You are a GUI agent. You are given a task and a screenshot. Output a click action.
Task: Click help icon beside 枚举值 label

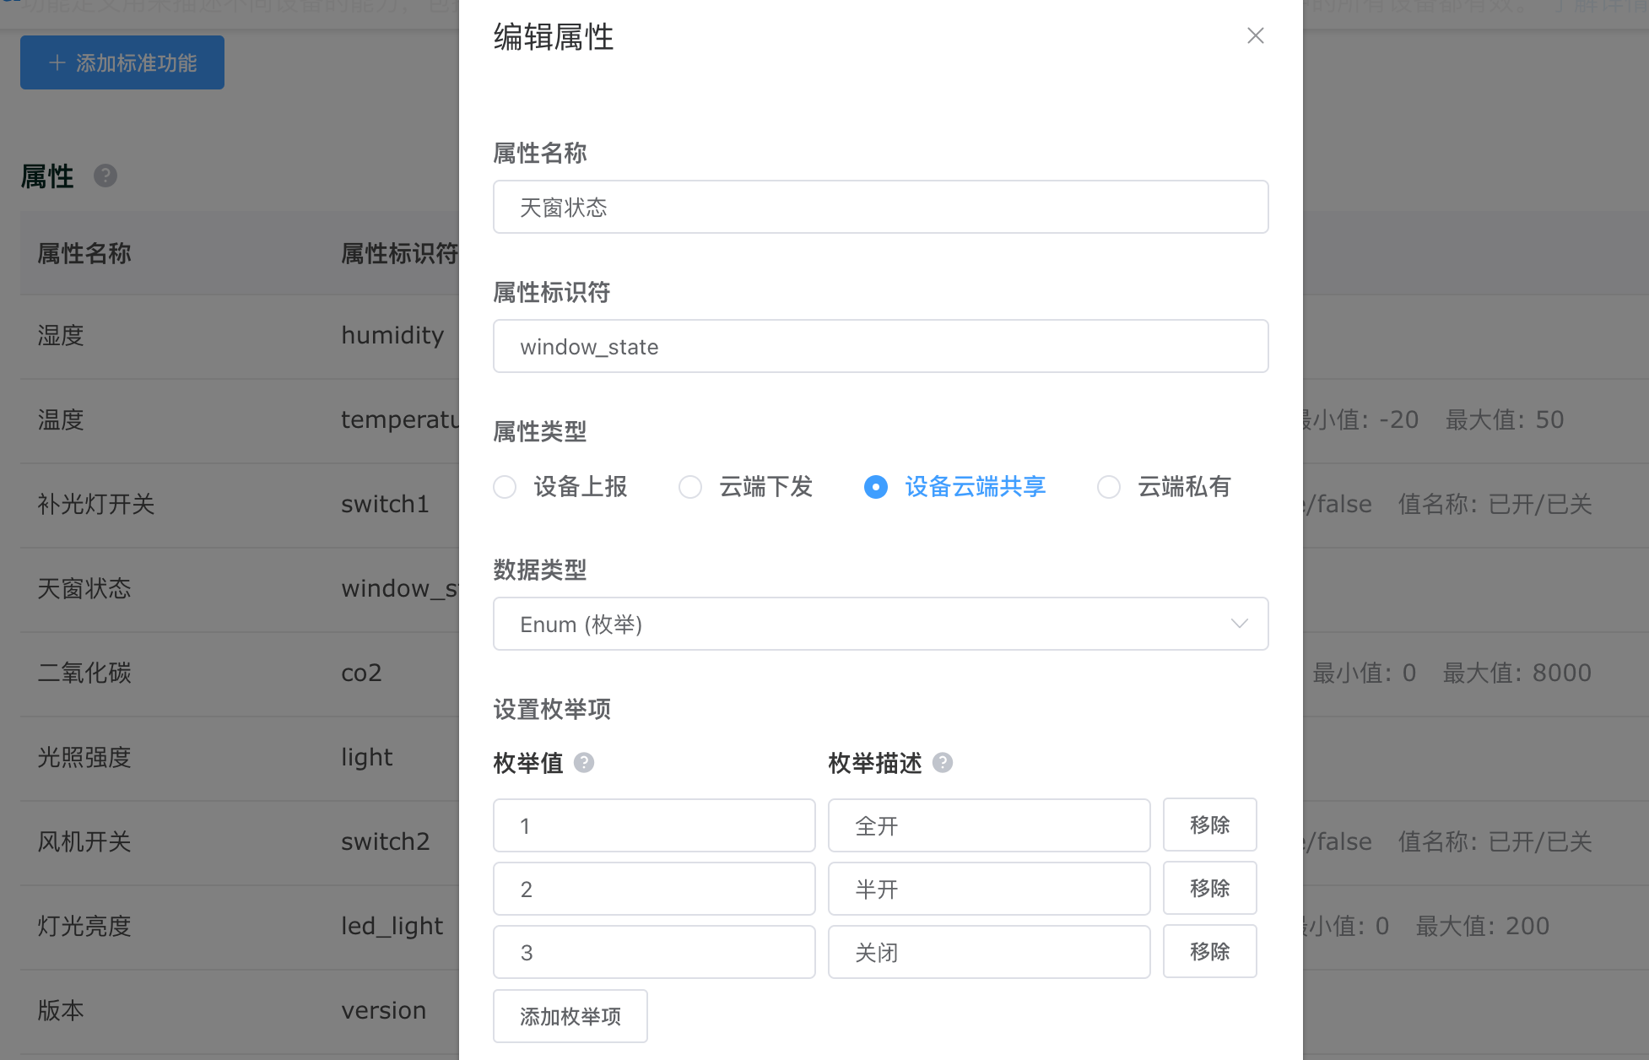click(584, 763)
